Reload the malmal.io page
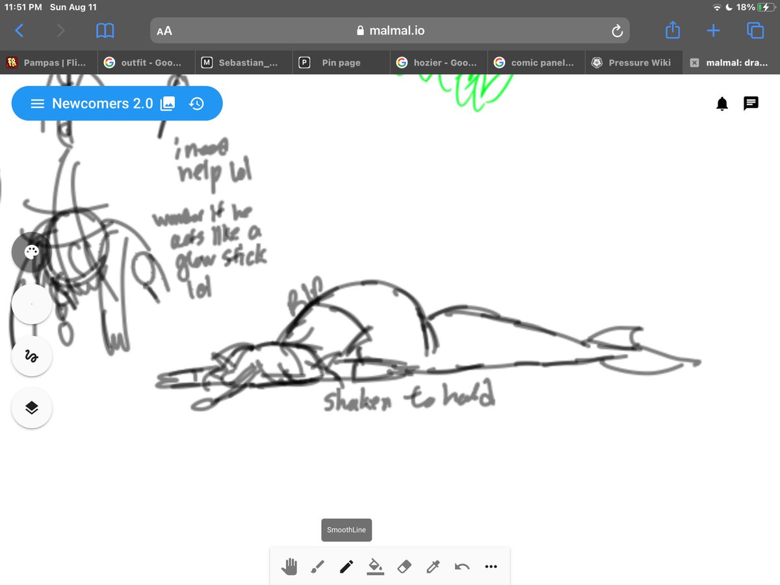The height and width of the screenshot is (585, 780). click(617, 31)
